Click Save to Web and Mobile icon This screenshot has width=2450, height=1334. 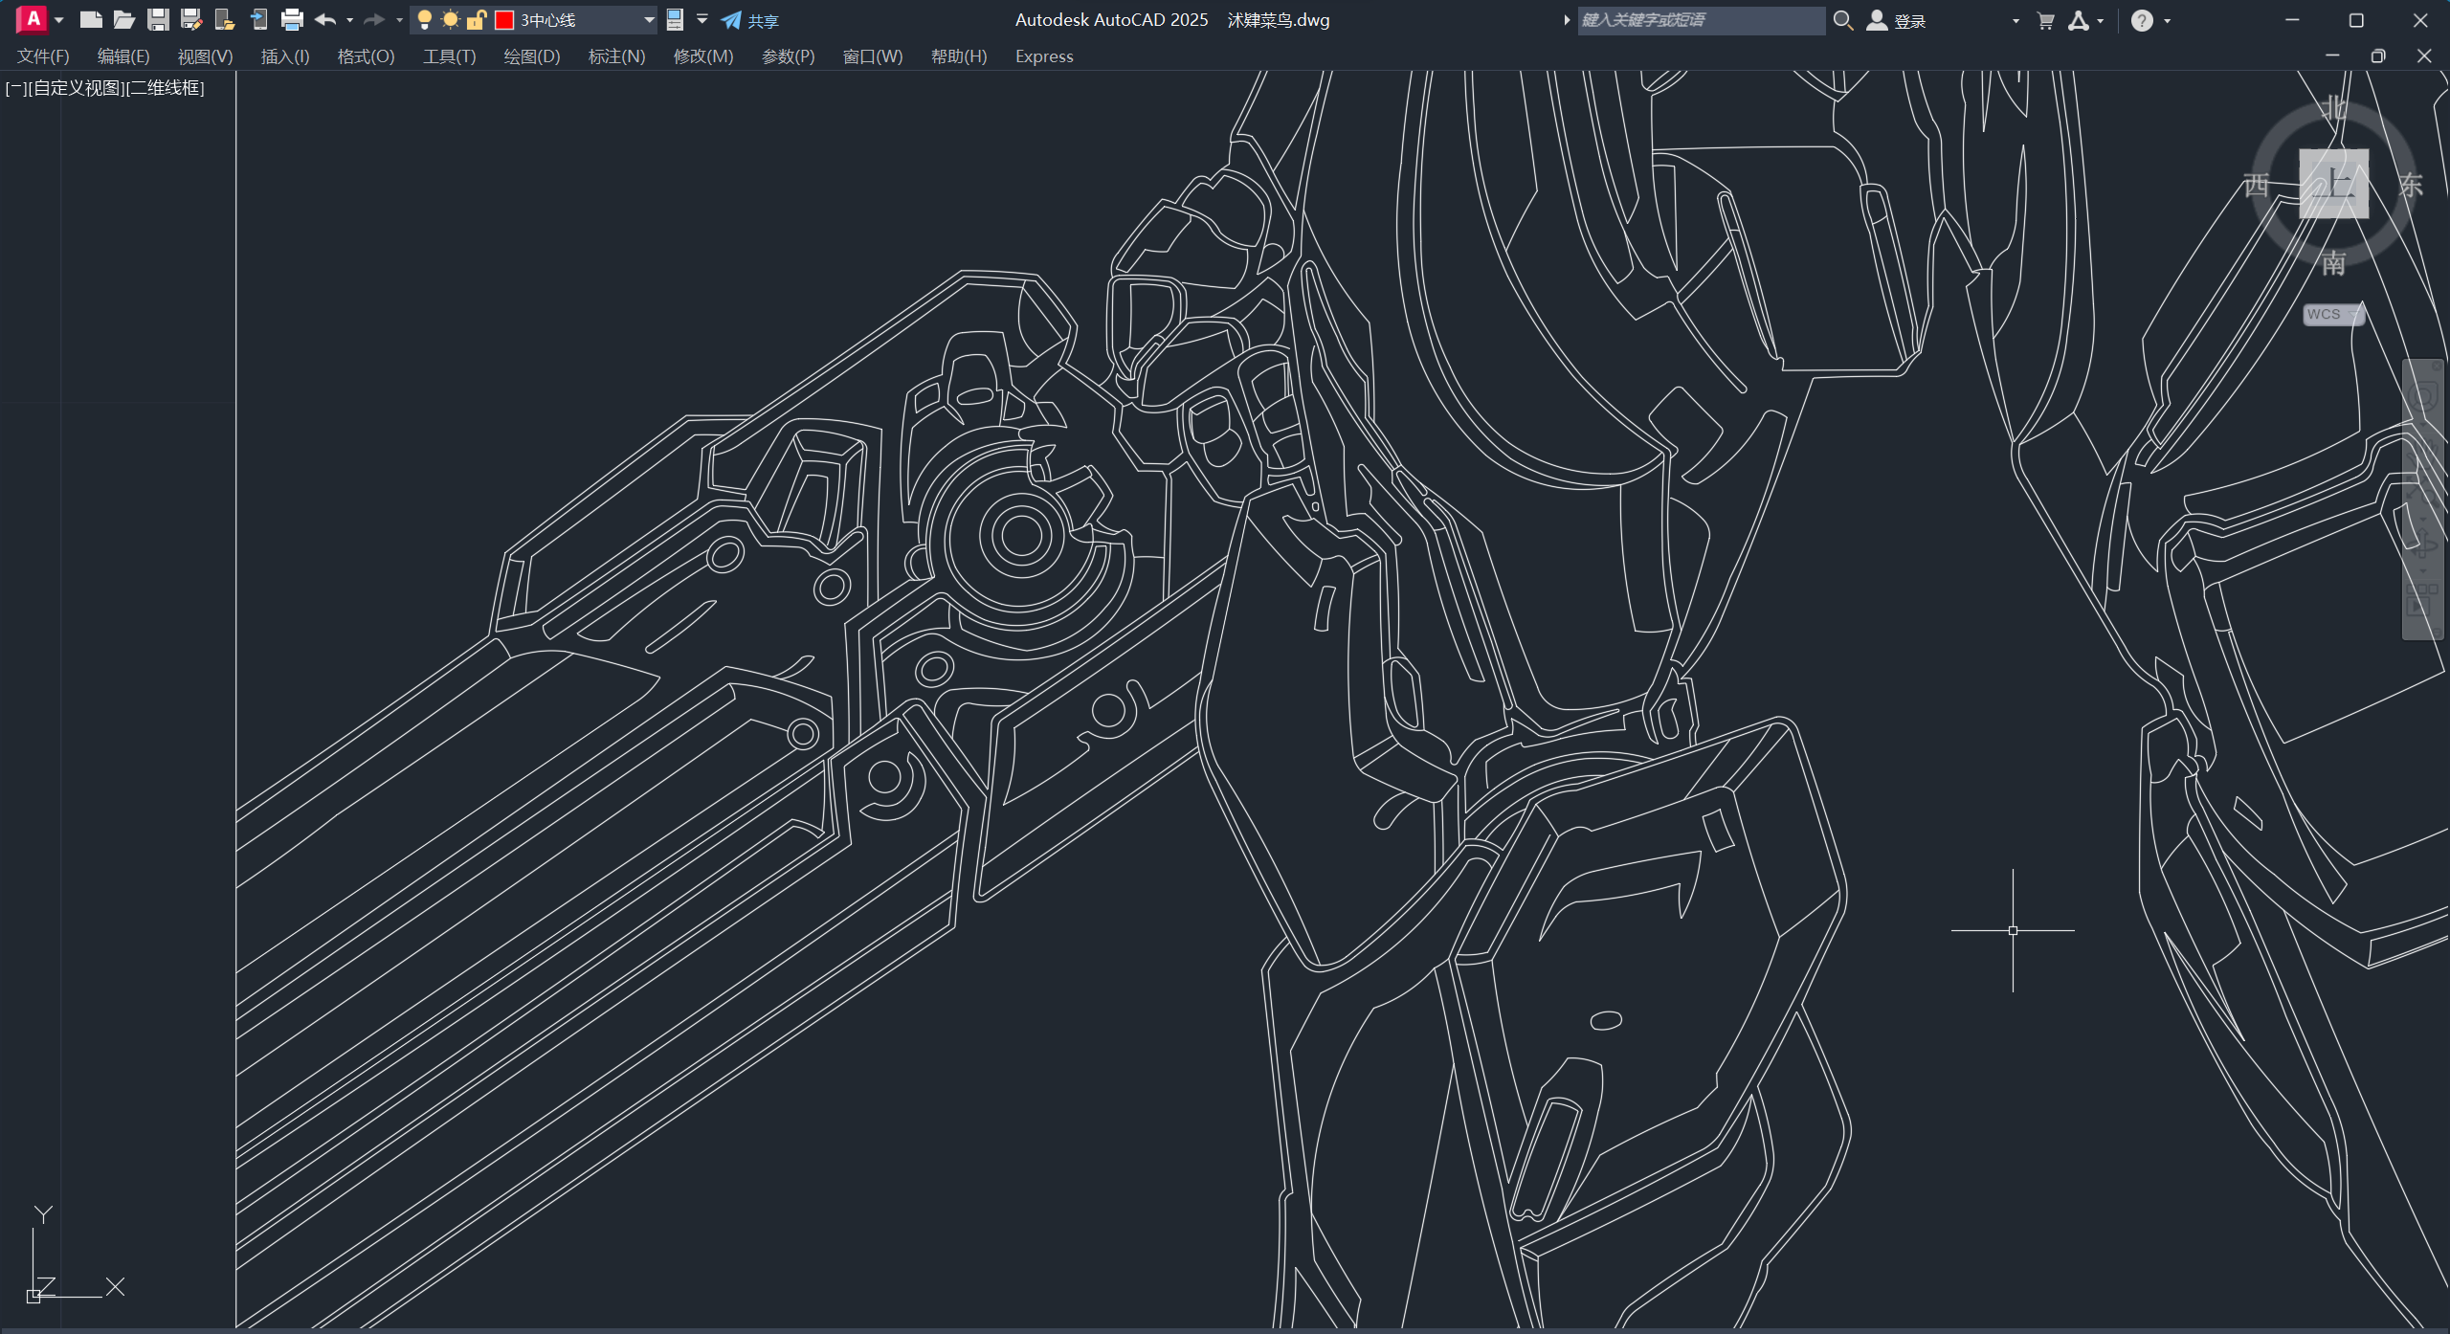258,19
